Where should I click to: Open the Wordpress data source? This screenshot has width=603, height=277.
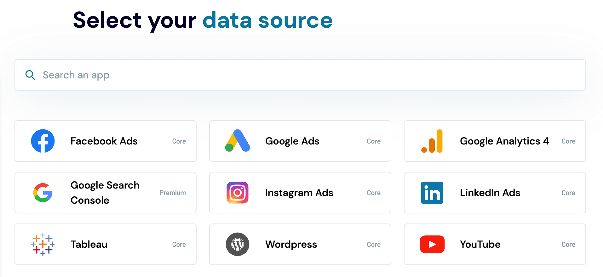(x=300, y=244)
